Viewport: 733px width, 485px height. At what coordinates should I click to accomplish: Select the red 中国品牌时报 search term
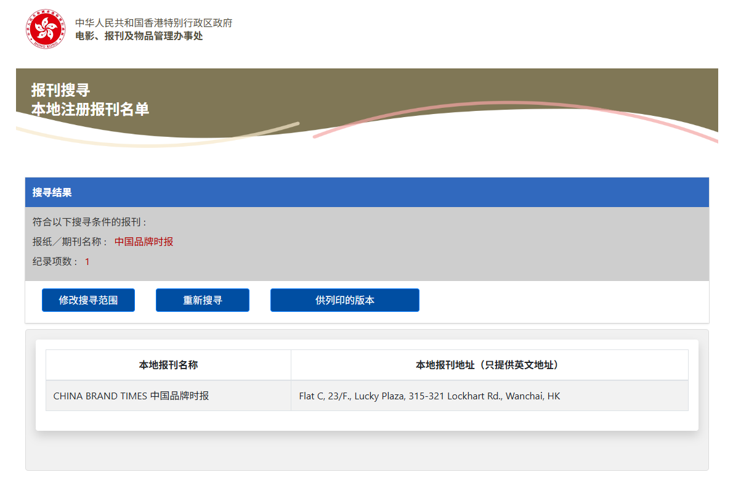coord(144,242)
